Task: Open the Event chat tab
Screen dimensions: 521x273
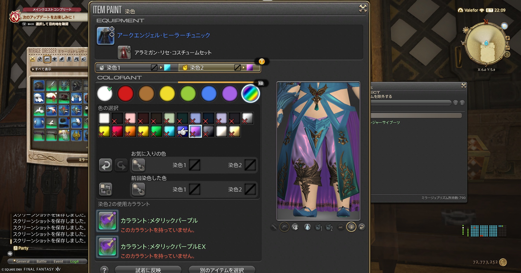Action: tap(58, 261)
